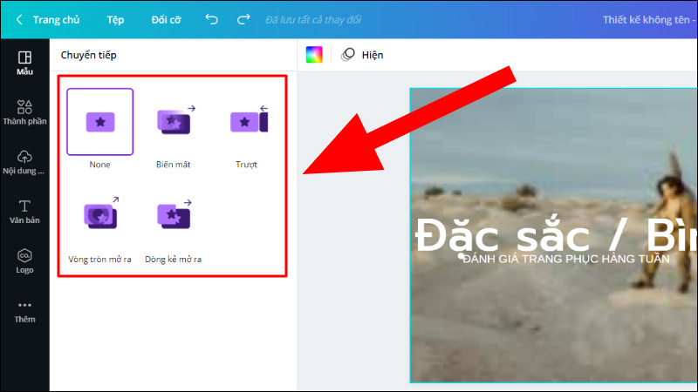Image resolution: width=698 pixels, height=392 pixels.
Task: Open the Mẫu templates sidebar tab
Action: pos(24,63)
